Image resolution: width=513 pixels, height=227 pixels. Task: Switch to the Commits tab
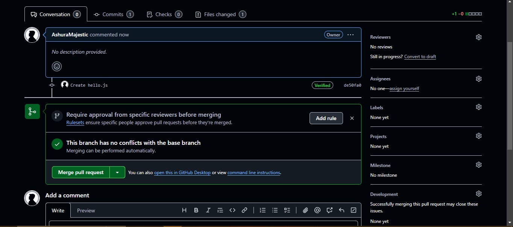pos(113,14)
